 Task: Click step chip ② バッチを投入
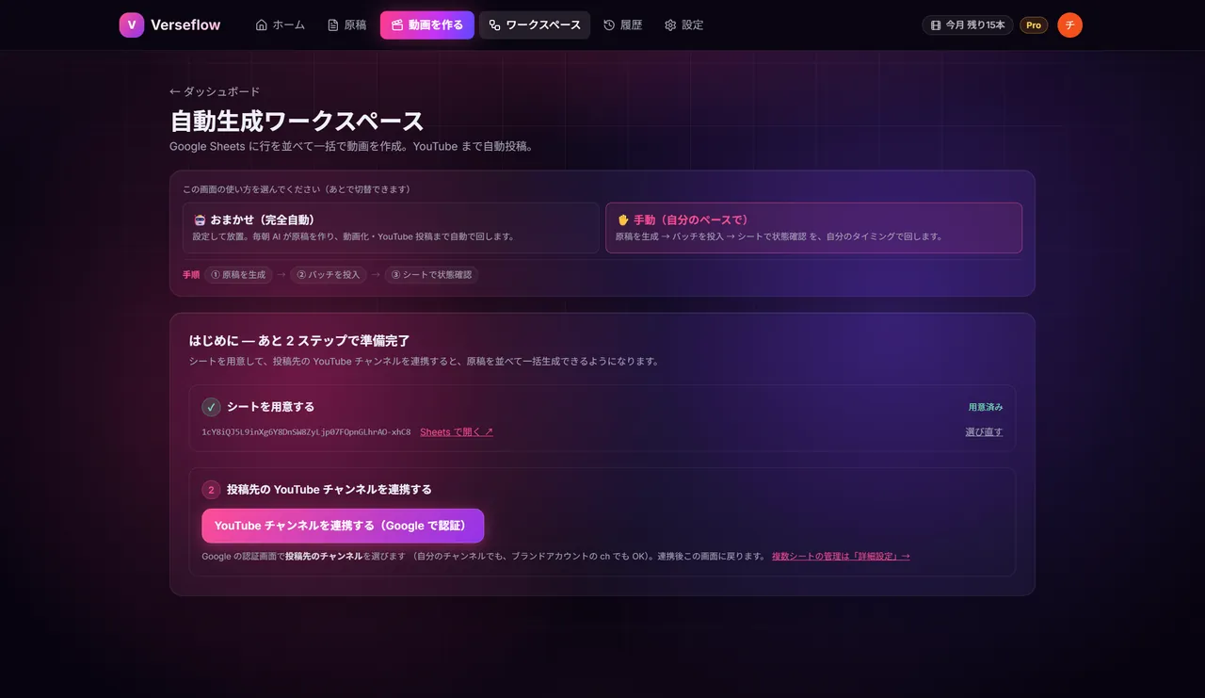[x=329, y=275]
